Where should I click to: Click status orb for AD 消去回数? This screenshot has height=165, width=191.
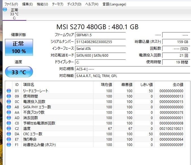(x=9, y=118)
